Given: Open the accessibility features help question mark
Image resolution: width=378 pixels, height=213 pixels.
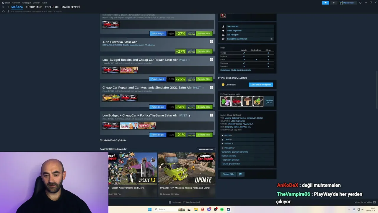Looking at the screenshot, I should point(272,39).
